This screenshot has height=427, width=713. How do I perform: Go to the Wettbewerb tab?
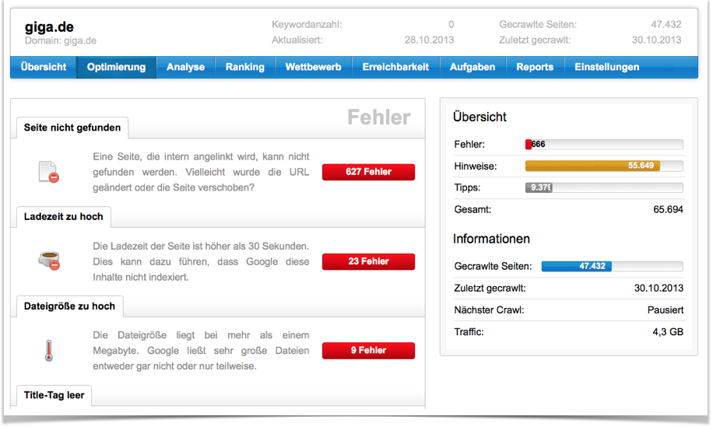click(313, 67)
